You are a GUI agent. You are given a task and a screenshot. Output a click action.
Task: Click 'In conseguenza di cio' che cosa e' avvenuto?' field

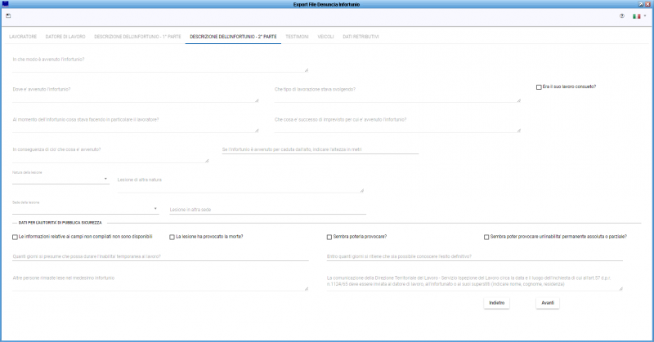point(110,154)
